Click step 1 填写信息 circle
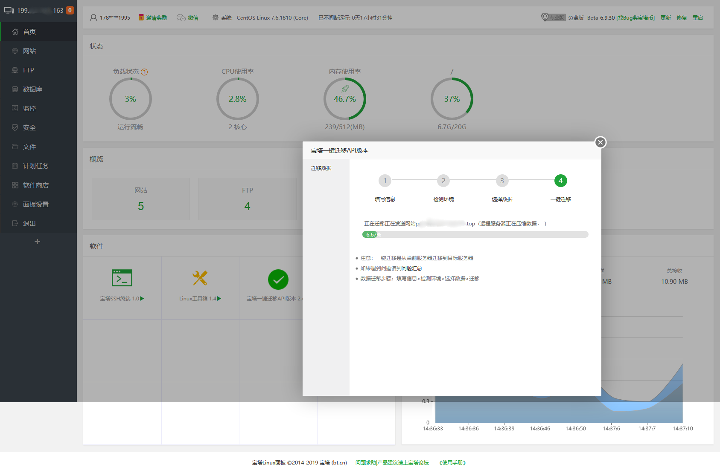This screenshot has width=720, height=473. 385,181
